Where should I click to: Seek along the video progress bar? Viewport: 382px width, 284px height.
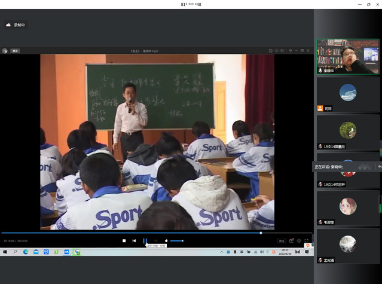pos(156,233)
